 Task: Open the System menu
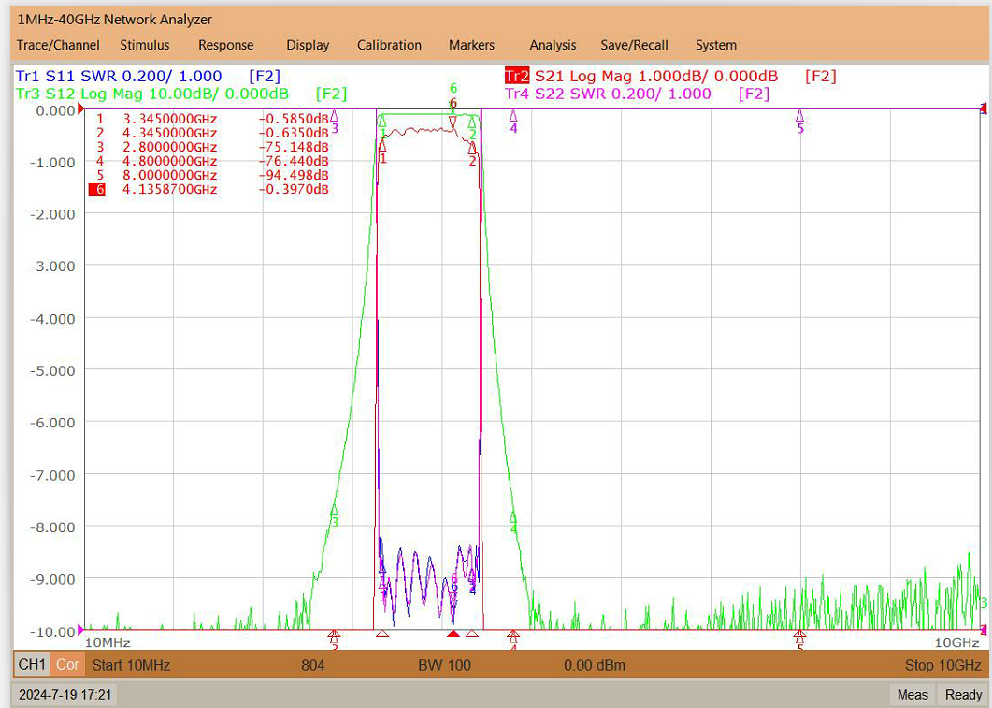pos(715,45)
